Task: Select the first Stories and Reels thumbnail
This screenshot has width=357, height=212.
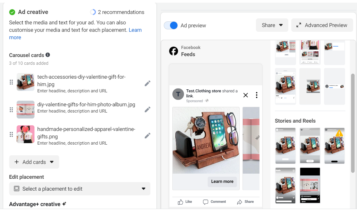Action: (285, 146)
